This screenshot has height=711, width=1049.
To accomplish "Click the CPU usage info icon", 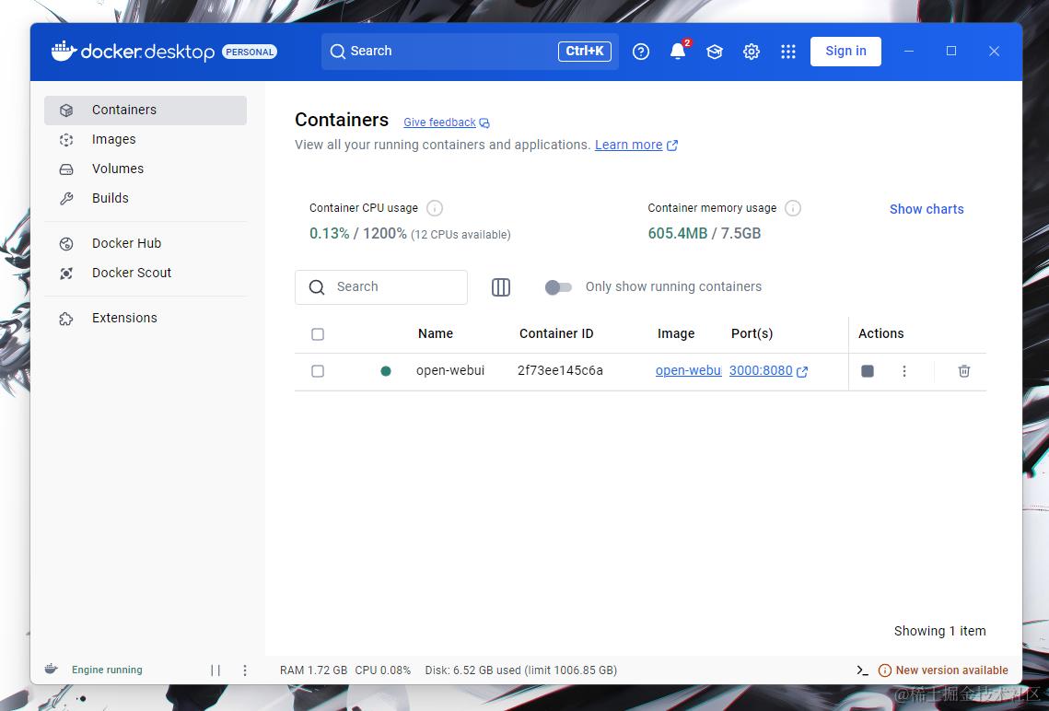I will tap(434, 209).
